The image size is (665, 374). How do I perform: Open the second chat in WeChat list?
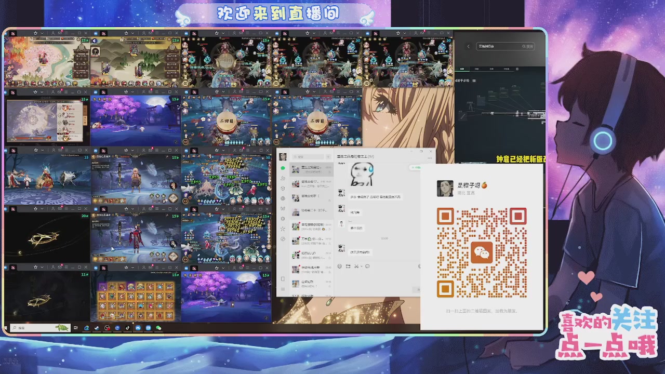click(x=312, y=183)
